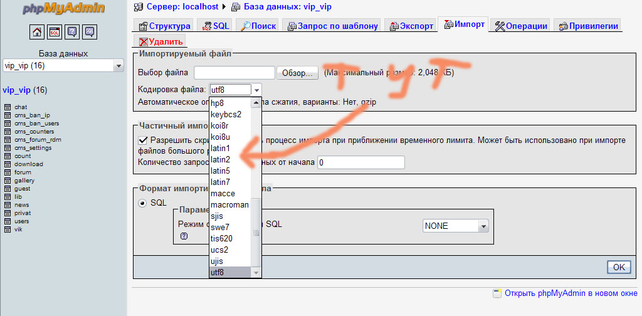The width and height of the screenshot is (642, 316).
Task: Click the new window icon at the bottom
Action: tap(497, 293)
